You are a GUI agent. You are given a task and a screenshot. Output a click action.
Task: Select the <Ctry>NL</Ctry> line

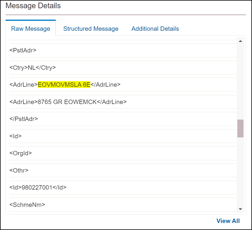123,68
